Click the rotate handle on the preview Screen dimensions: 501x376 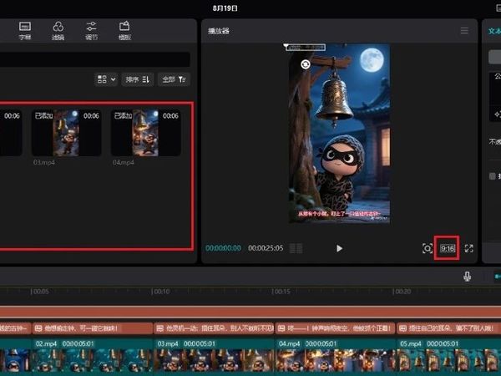[306, 64]
